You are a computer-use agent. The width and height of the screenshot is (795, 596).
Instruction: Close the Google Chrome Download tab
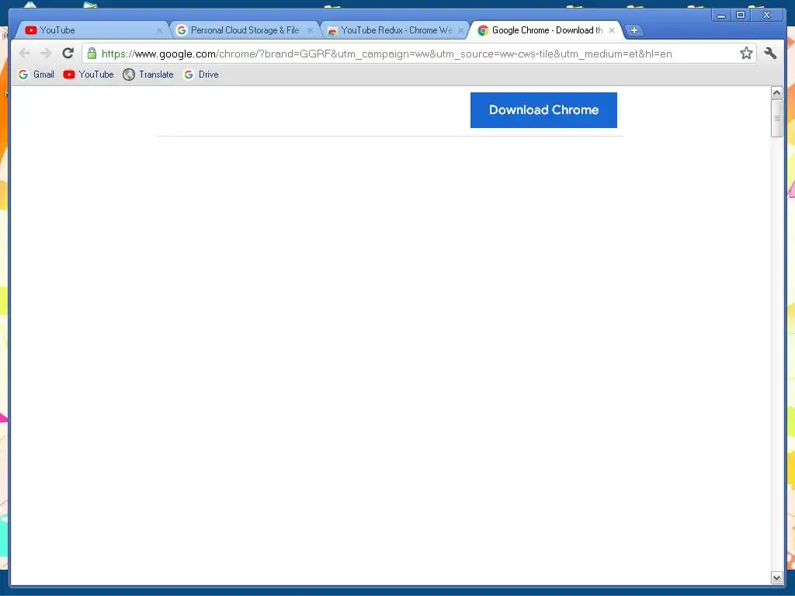click(x=612, y=30)
